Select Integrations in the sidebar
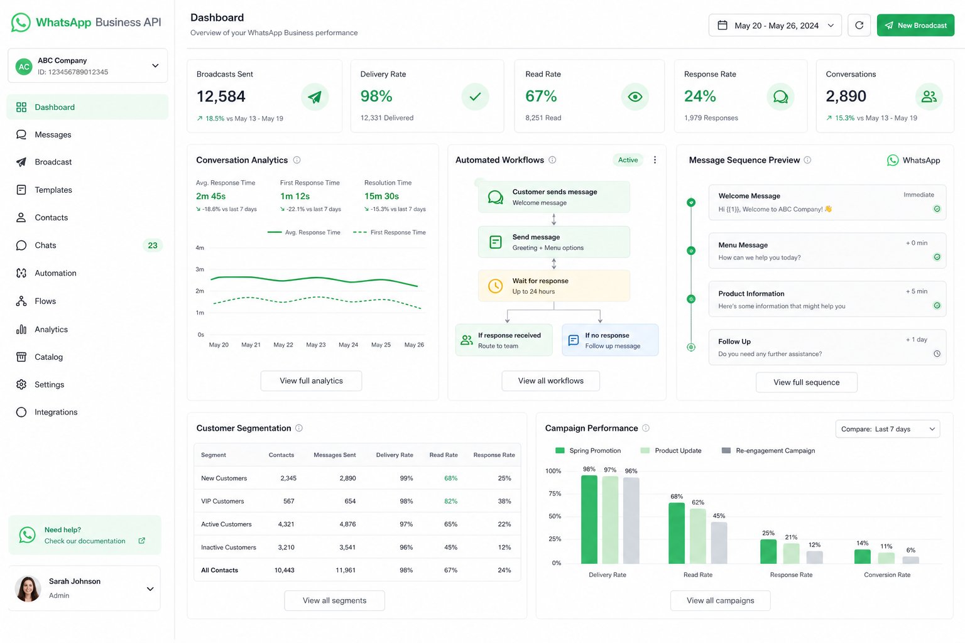The height and width of the screenshot is (643, 965). (87, 412)
